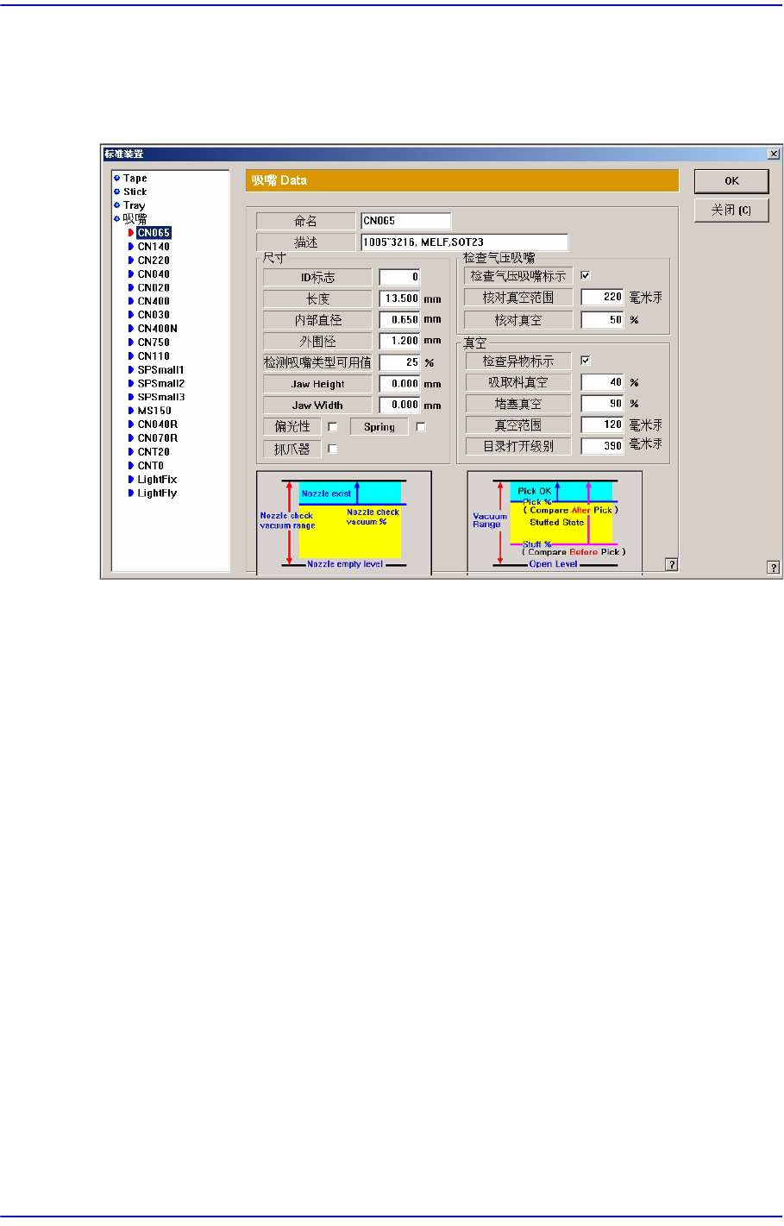Toggle 检查气压吸嘴标示 checkbox
This screenshot has width=784, height=1226.
(x=586, y=275)
